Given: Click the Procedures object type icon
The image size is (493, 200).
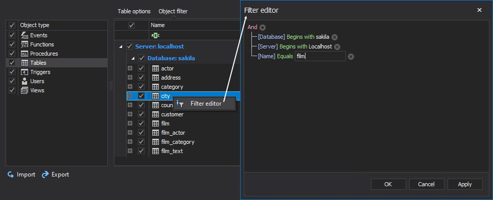Looking at the screenshot, I should [24, 54].
